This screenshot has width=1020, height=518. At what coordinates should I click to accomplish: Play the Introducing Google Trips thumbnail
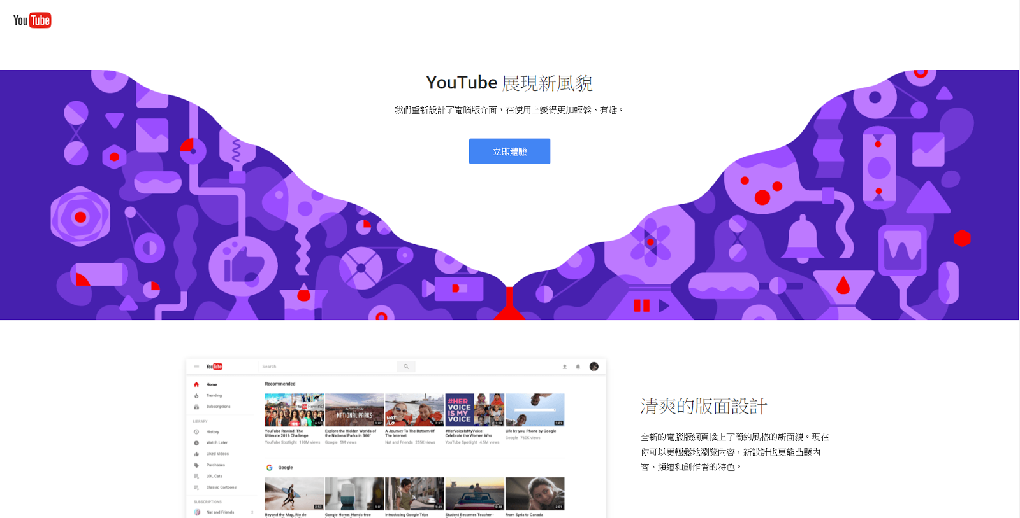coord(414,494)
